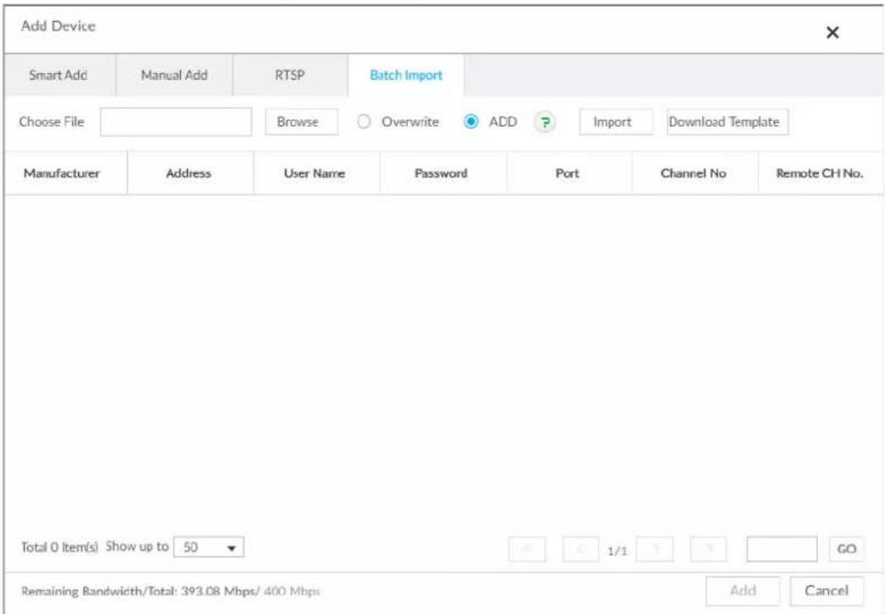Click the Choose File input field
The width and height of the screenshot is (885, 614).
pyautogui.click(x=176, y=122)
